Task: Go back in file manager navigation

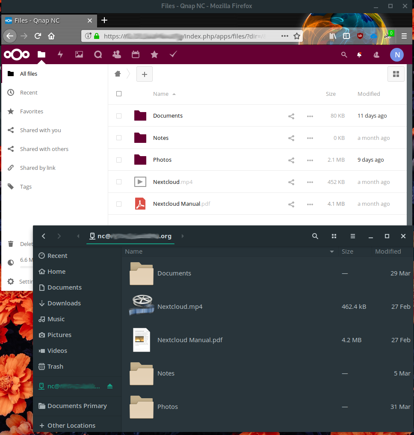Action: pyautogui.click(x=44, y=236)
